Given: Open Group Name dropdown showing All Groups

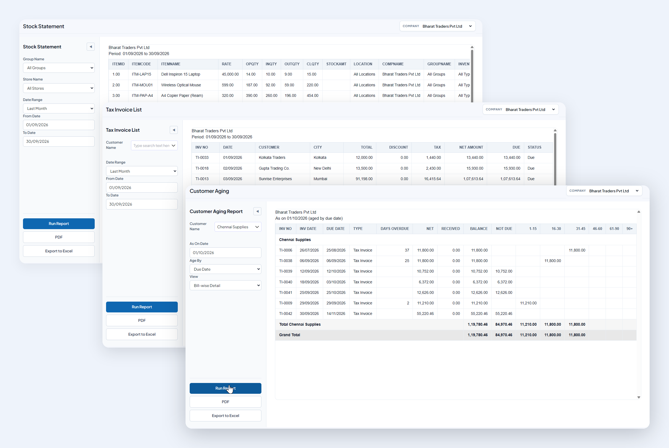Looking at the screenshot, I should (x=59, y=68).
